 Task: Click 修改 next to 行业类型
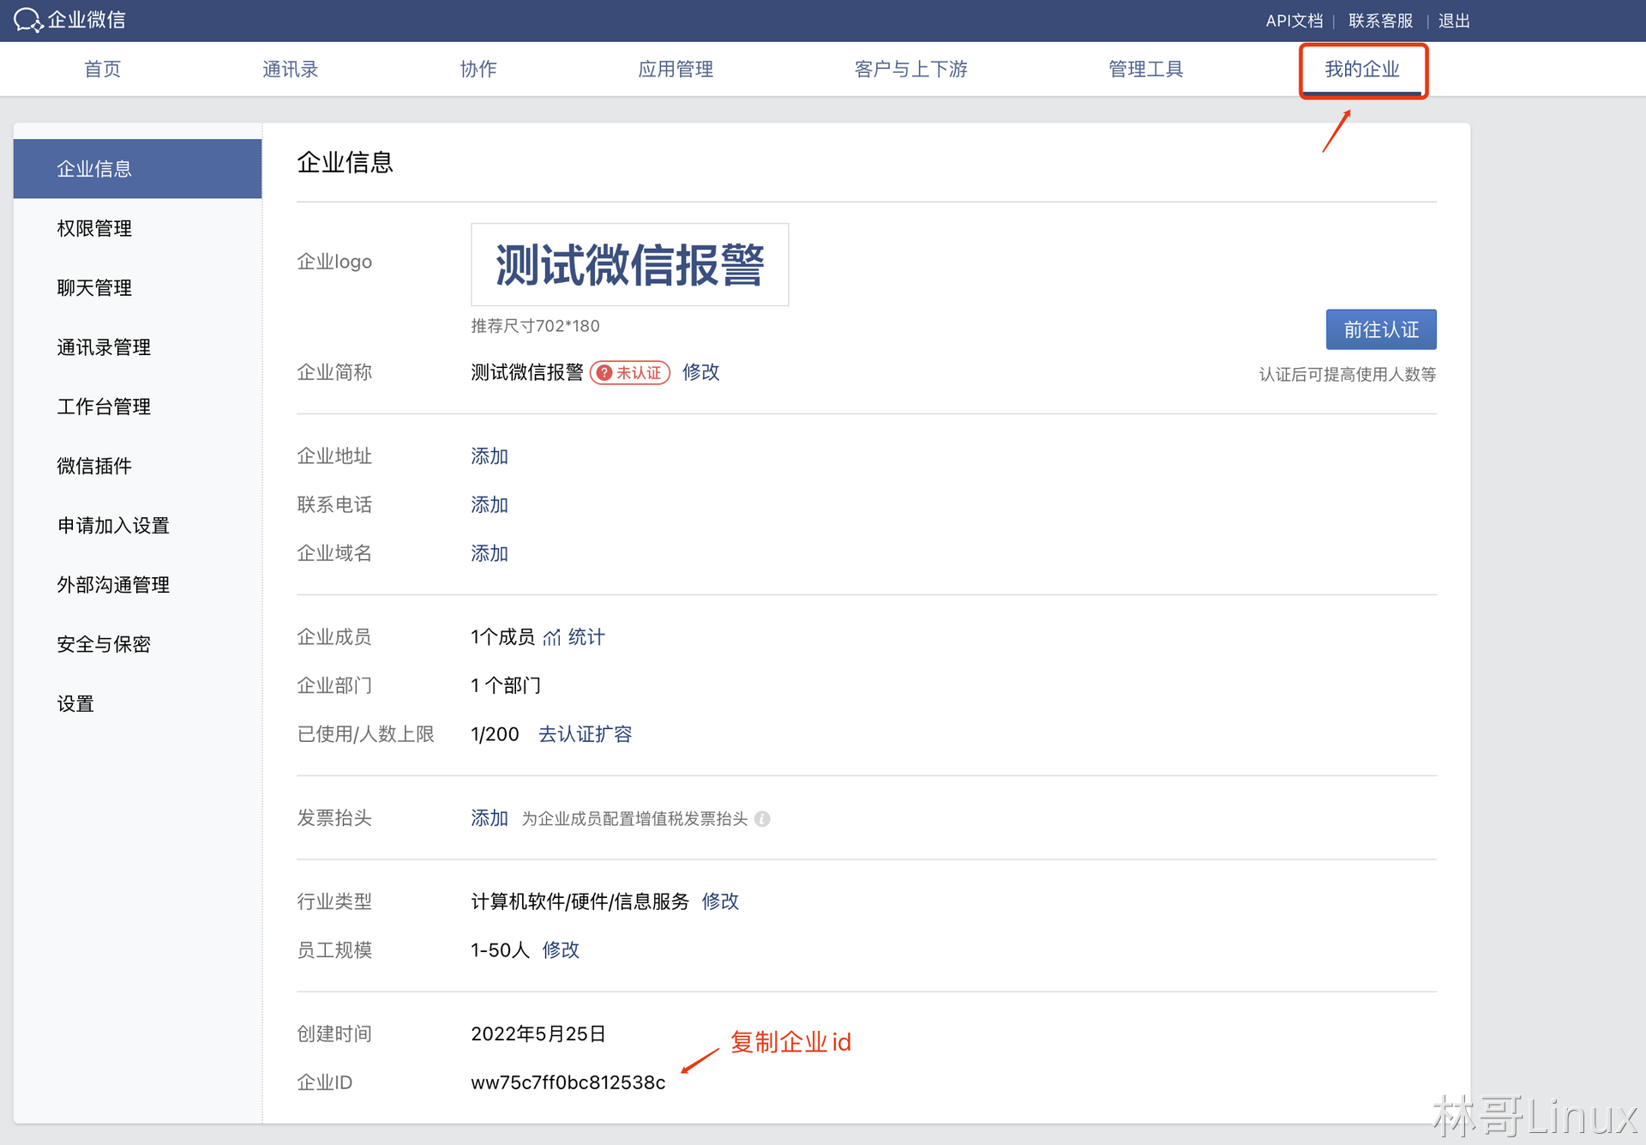pos(720,901)
